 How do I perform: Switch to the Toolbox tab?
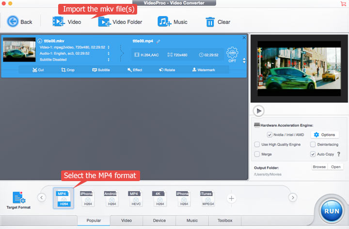pyautogui.click(x=225, y=221)
